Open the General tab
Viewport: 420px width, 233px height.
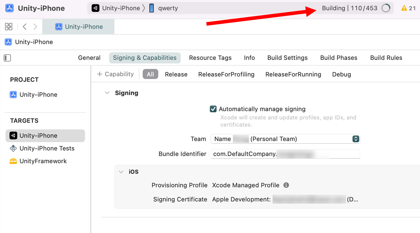click(x=89, y=58)
